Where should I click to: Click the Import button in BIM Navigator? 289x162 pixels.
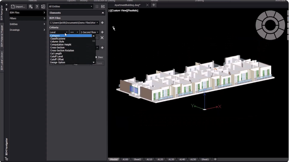[x=18, y=7]
